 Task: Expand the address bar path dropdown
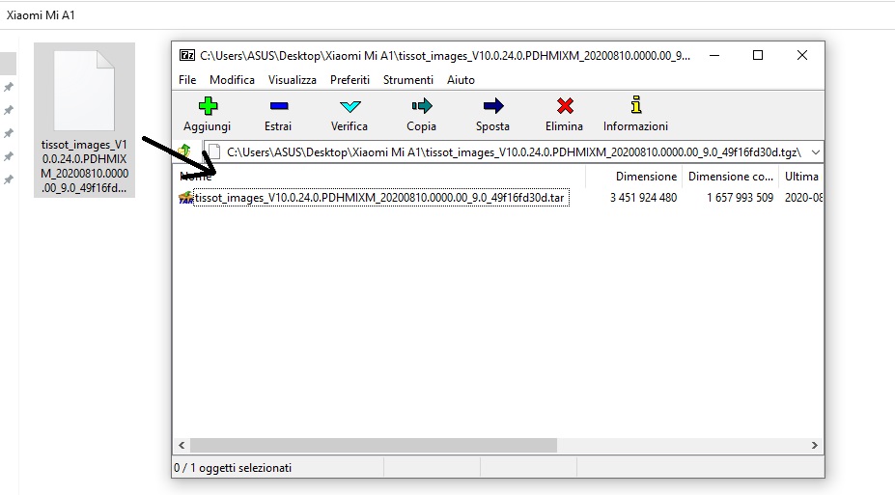tap(816, 152)
